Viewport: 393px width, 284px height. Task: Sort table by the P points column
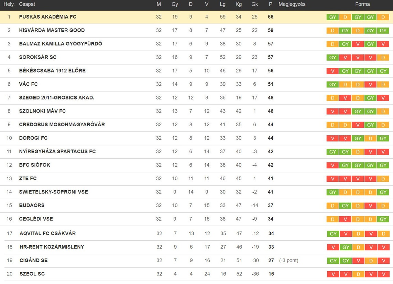271,4
